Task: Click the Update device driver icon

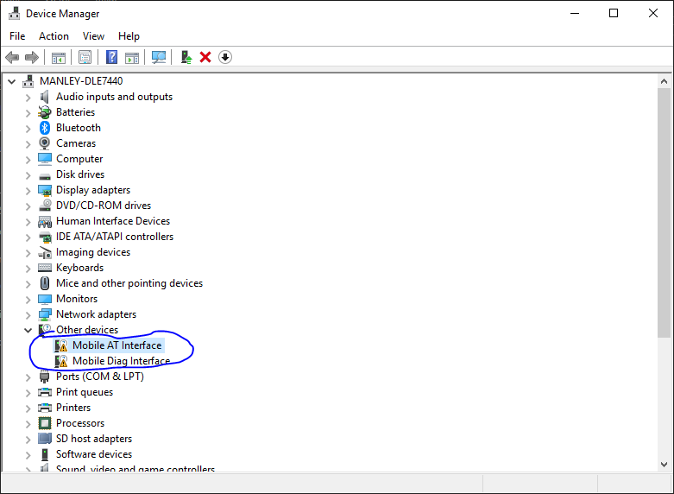Action: 186,57
